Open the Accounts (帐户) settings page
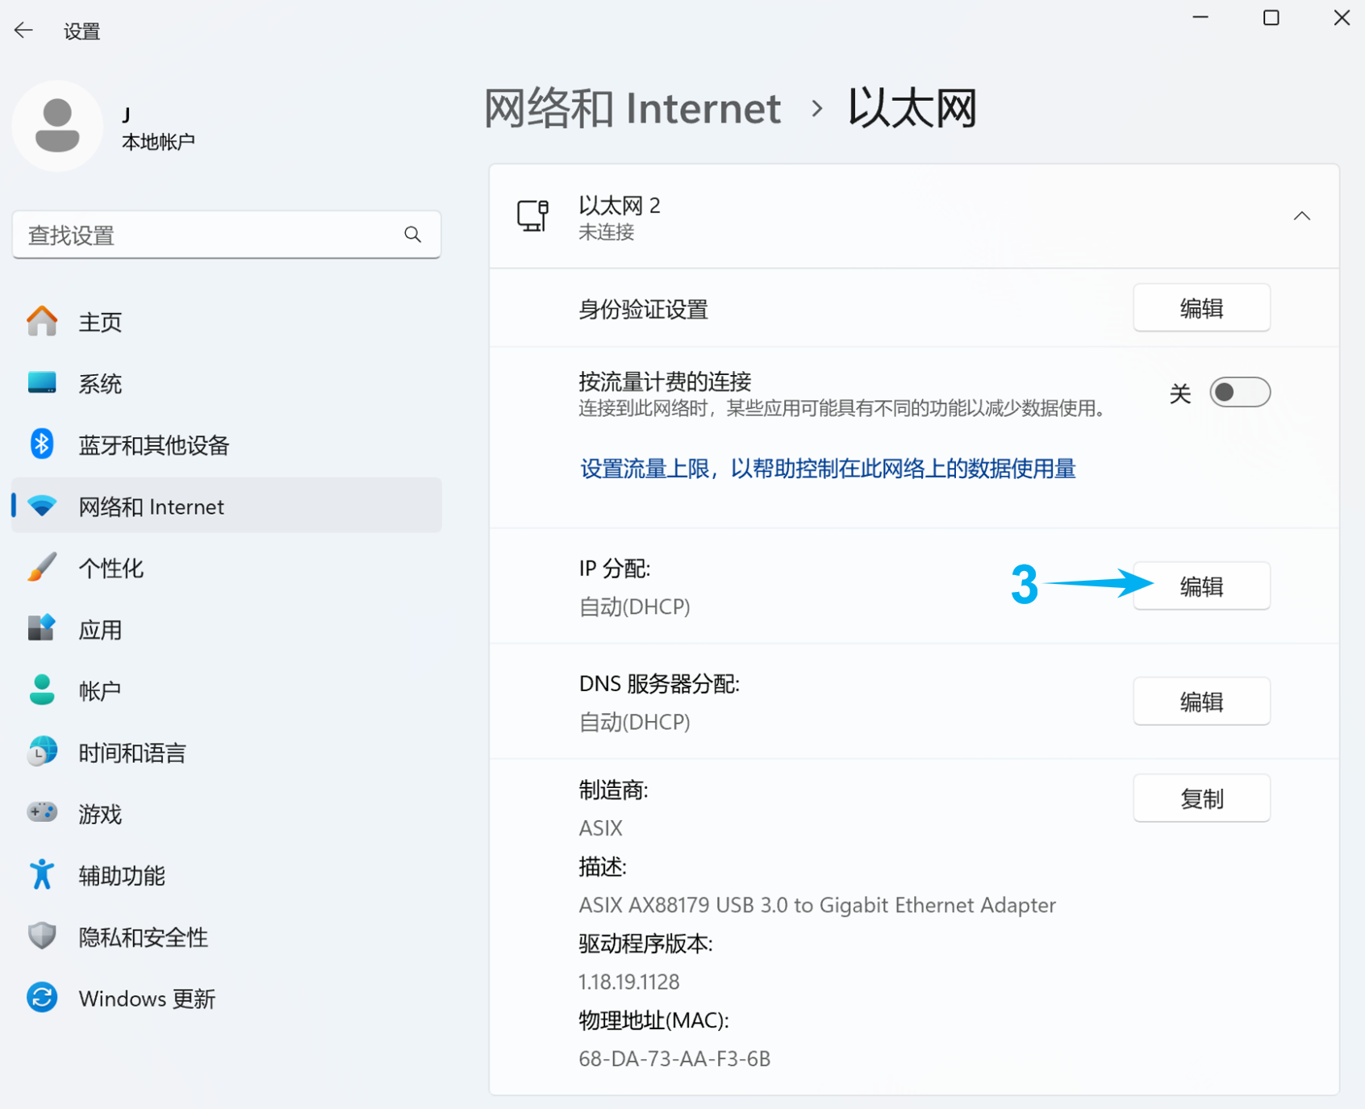 (x=100, y=691)
